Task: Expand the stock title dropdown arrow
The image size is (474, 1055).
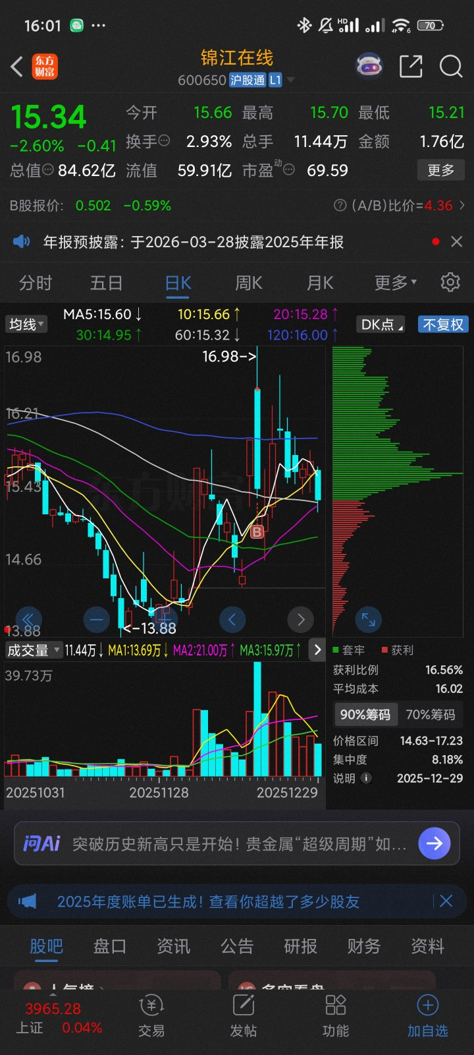Action: pyautogui.click(x=290, y=80)
